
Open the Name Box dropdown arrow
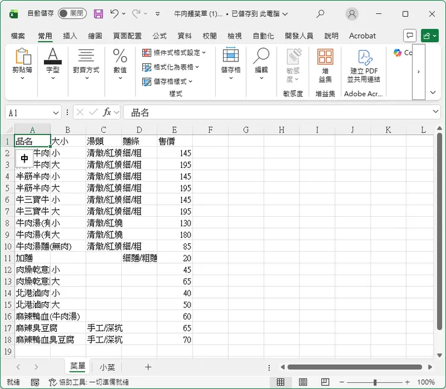click(x=55, y=113)
